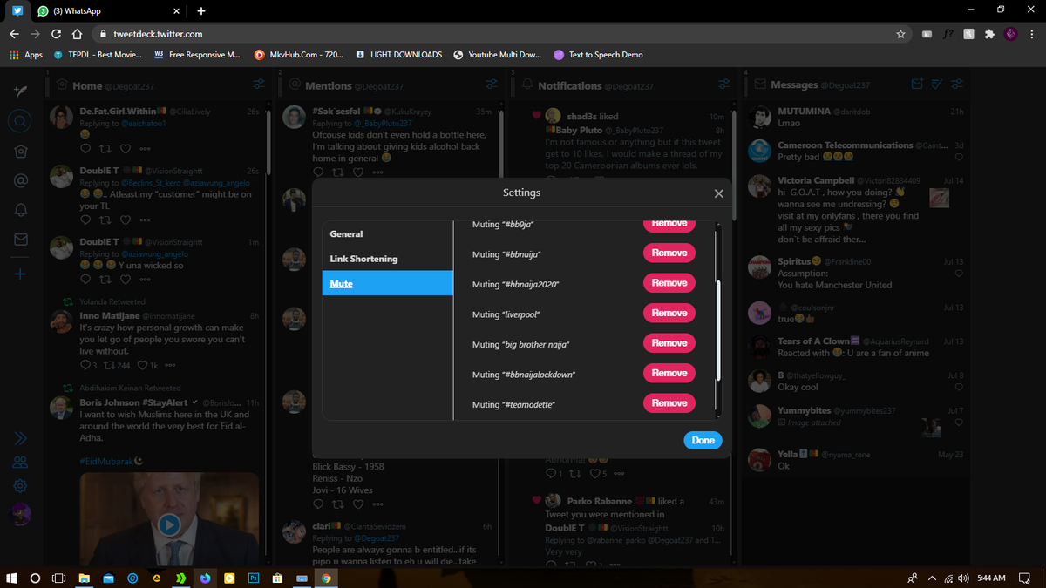The image size is (1046, 588).
Task: Reload the TweetDeck page
Action: [56, 34]
